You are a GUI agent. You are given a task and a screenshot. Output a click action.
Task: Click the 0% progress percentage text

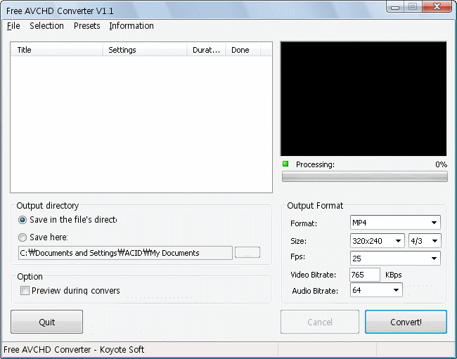pos(442,164)
